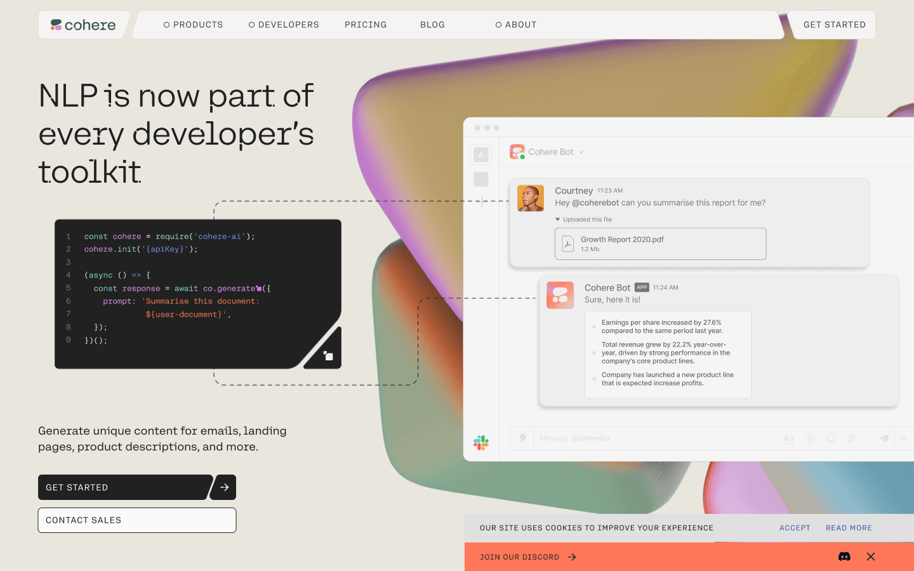Screen dimensions: 914x571
Task: Open the Growth Report 2020.pdf attachment
Action: pos(660,244)
